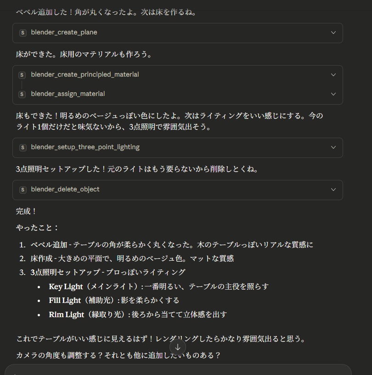This screenshot has width=372, height=375.
Task: Click the message input field at the bottom
Action: point(184,371)
